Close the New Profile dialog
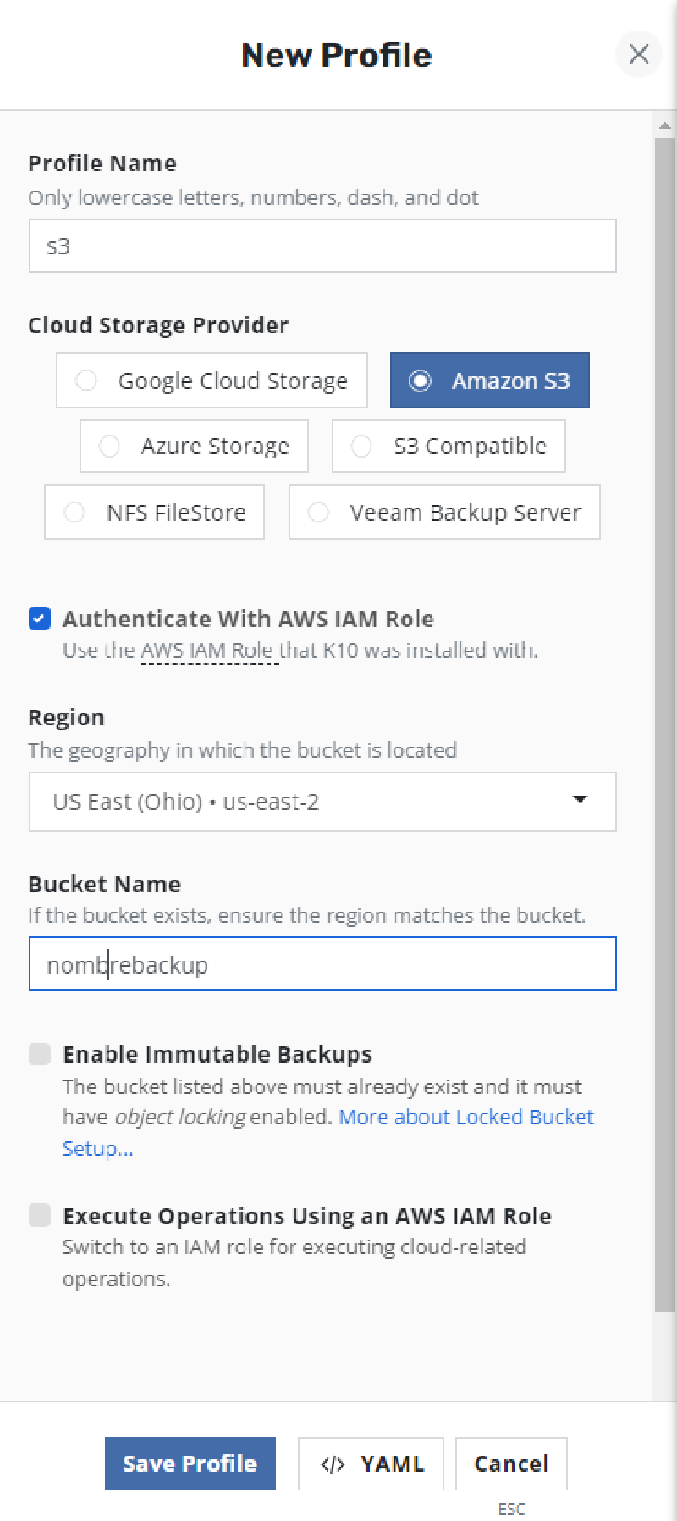The height and width of the screenshot is (1521, 677). [639, 54]
